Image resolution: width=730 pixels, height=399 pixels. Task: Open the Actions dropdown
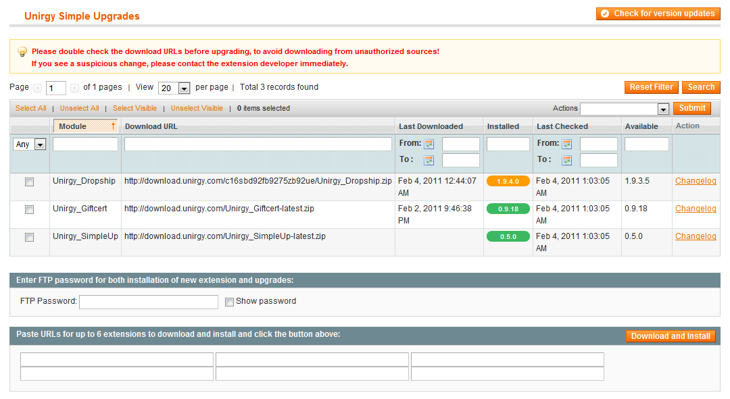pos(625,109)
